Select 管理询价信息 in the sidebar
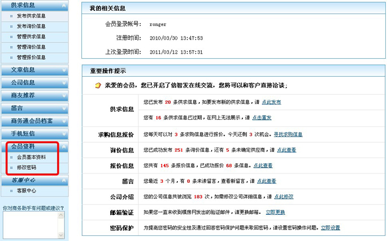The height and width of the screenshot is (241, 387). (x=31, y=47)
